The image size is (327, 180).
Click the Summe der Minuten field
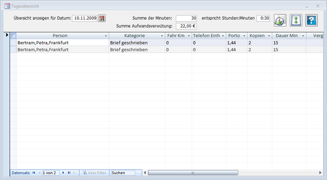click(186, 18)
